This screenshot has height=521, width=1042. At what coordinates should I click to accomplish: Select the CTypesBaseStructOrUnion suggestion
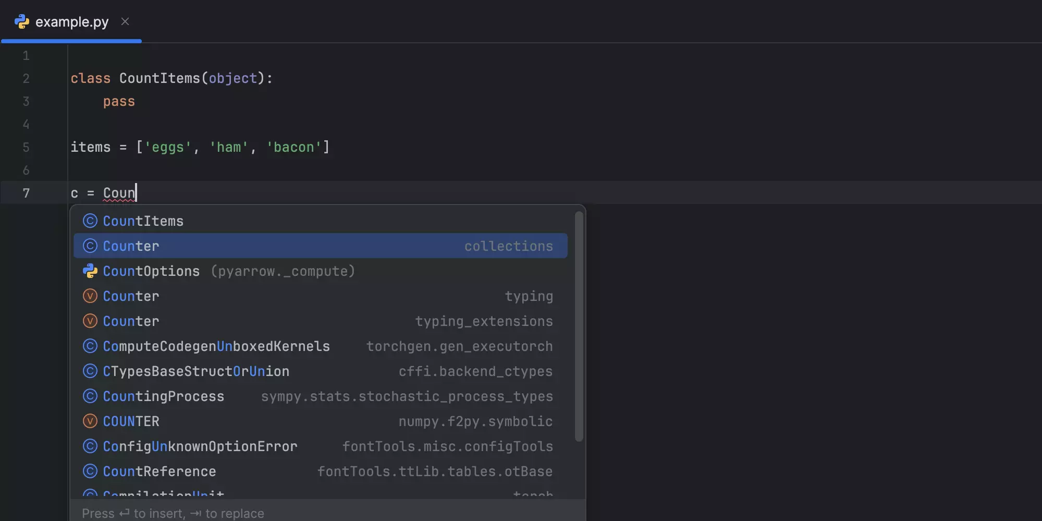195,371
